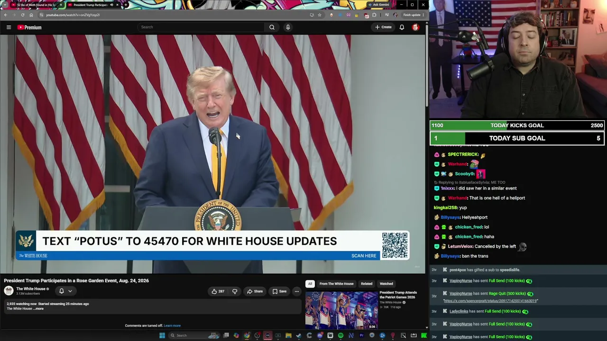The image size is (607, 341).
Task: View site information icon beside URL
Action: [41, 15]
